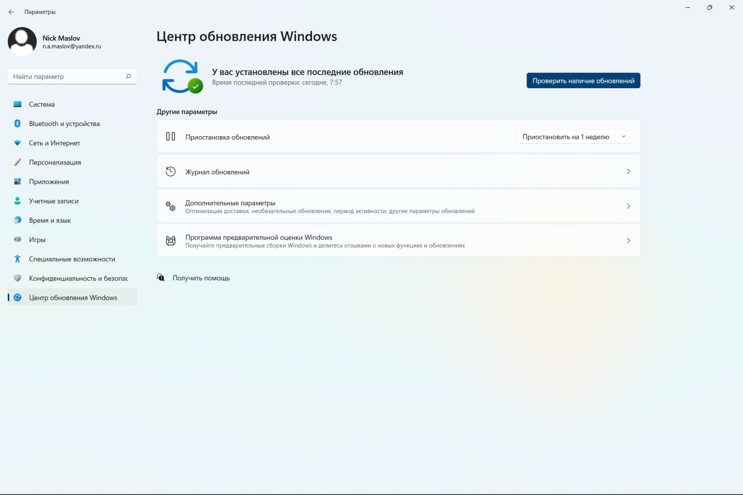This screenshot has width=743, height=495.
Task: Expand Дополнительные параметры chevron
Action: (628, 206)
